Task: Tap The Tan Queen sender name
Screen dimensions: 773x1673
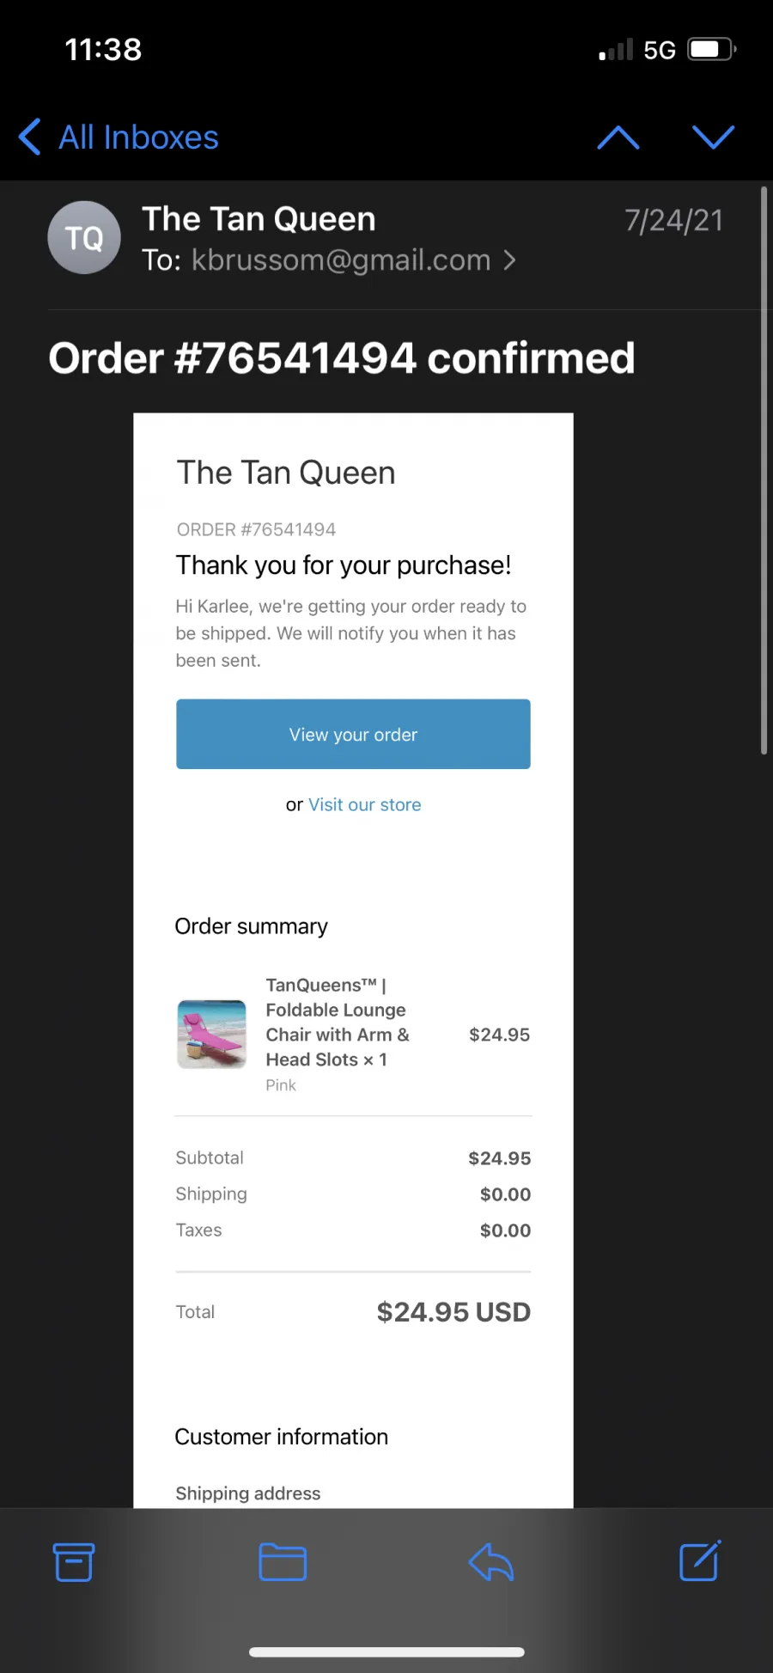Action: pos(259,219)
